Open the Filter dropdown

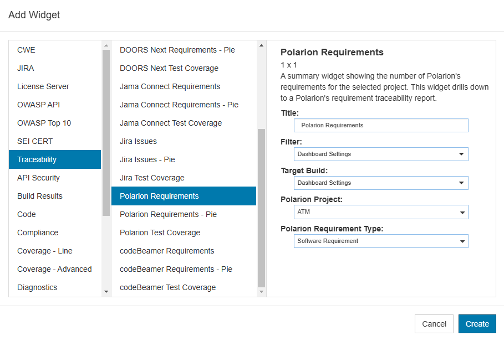[x=381, y=154]
